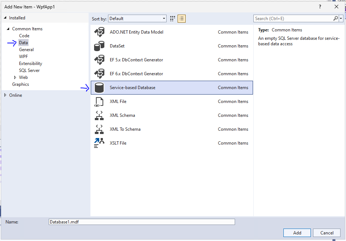Click the Common Items tree label
Viewport: 346px width, 241px height.
(27, 29)
